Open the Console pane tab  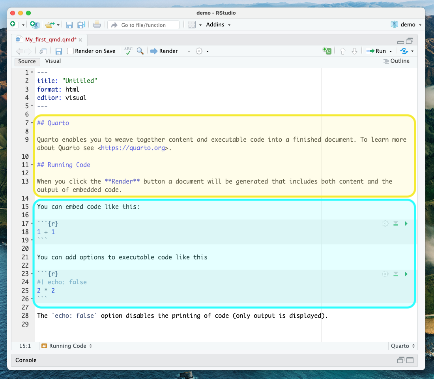[x=26, y=360]
